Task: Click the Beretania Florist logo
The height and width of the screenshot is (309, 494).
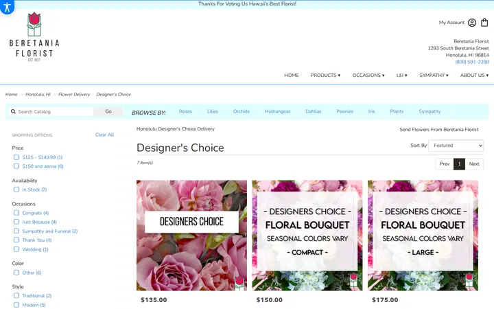Action: point(34,37)
